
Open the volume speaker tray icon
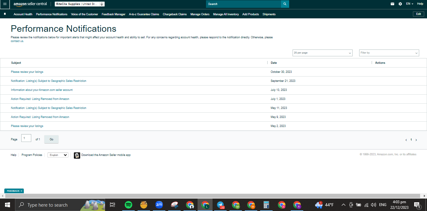[x=373, y=205]
